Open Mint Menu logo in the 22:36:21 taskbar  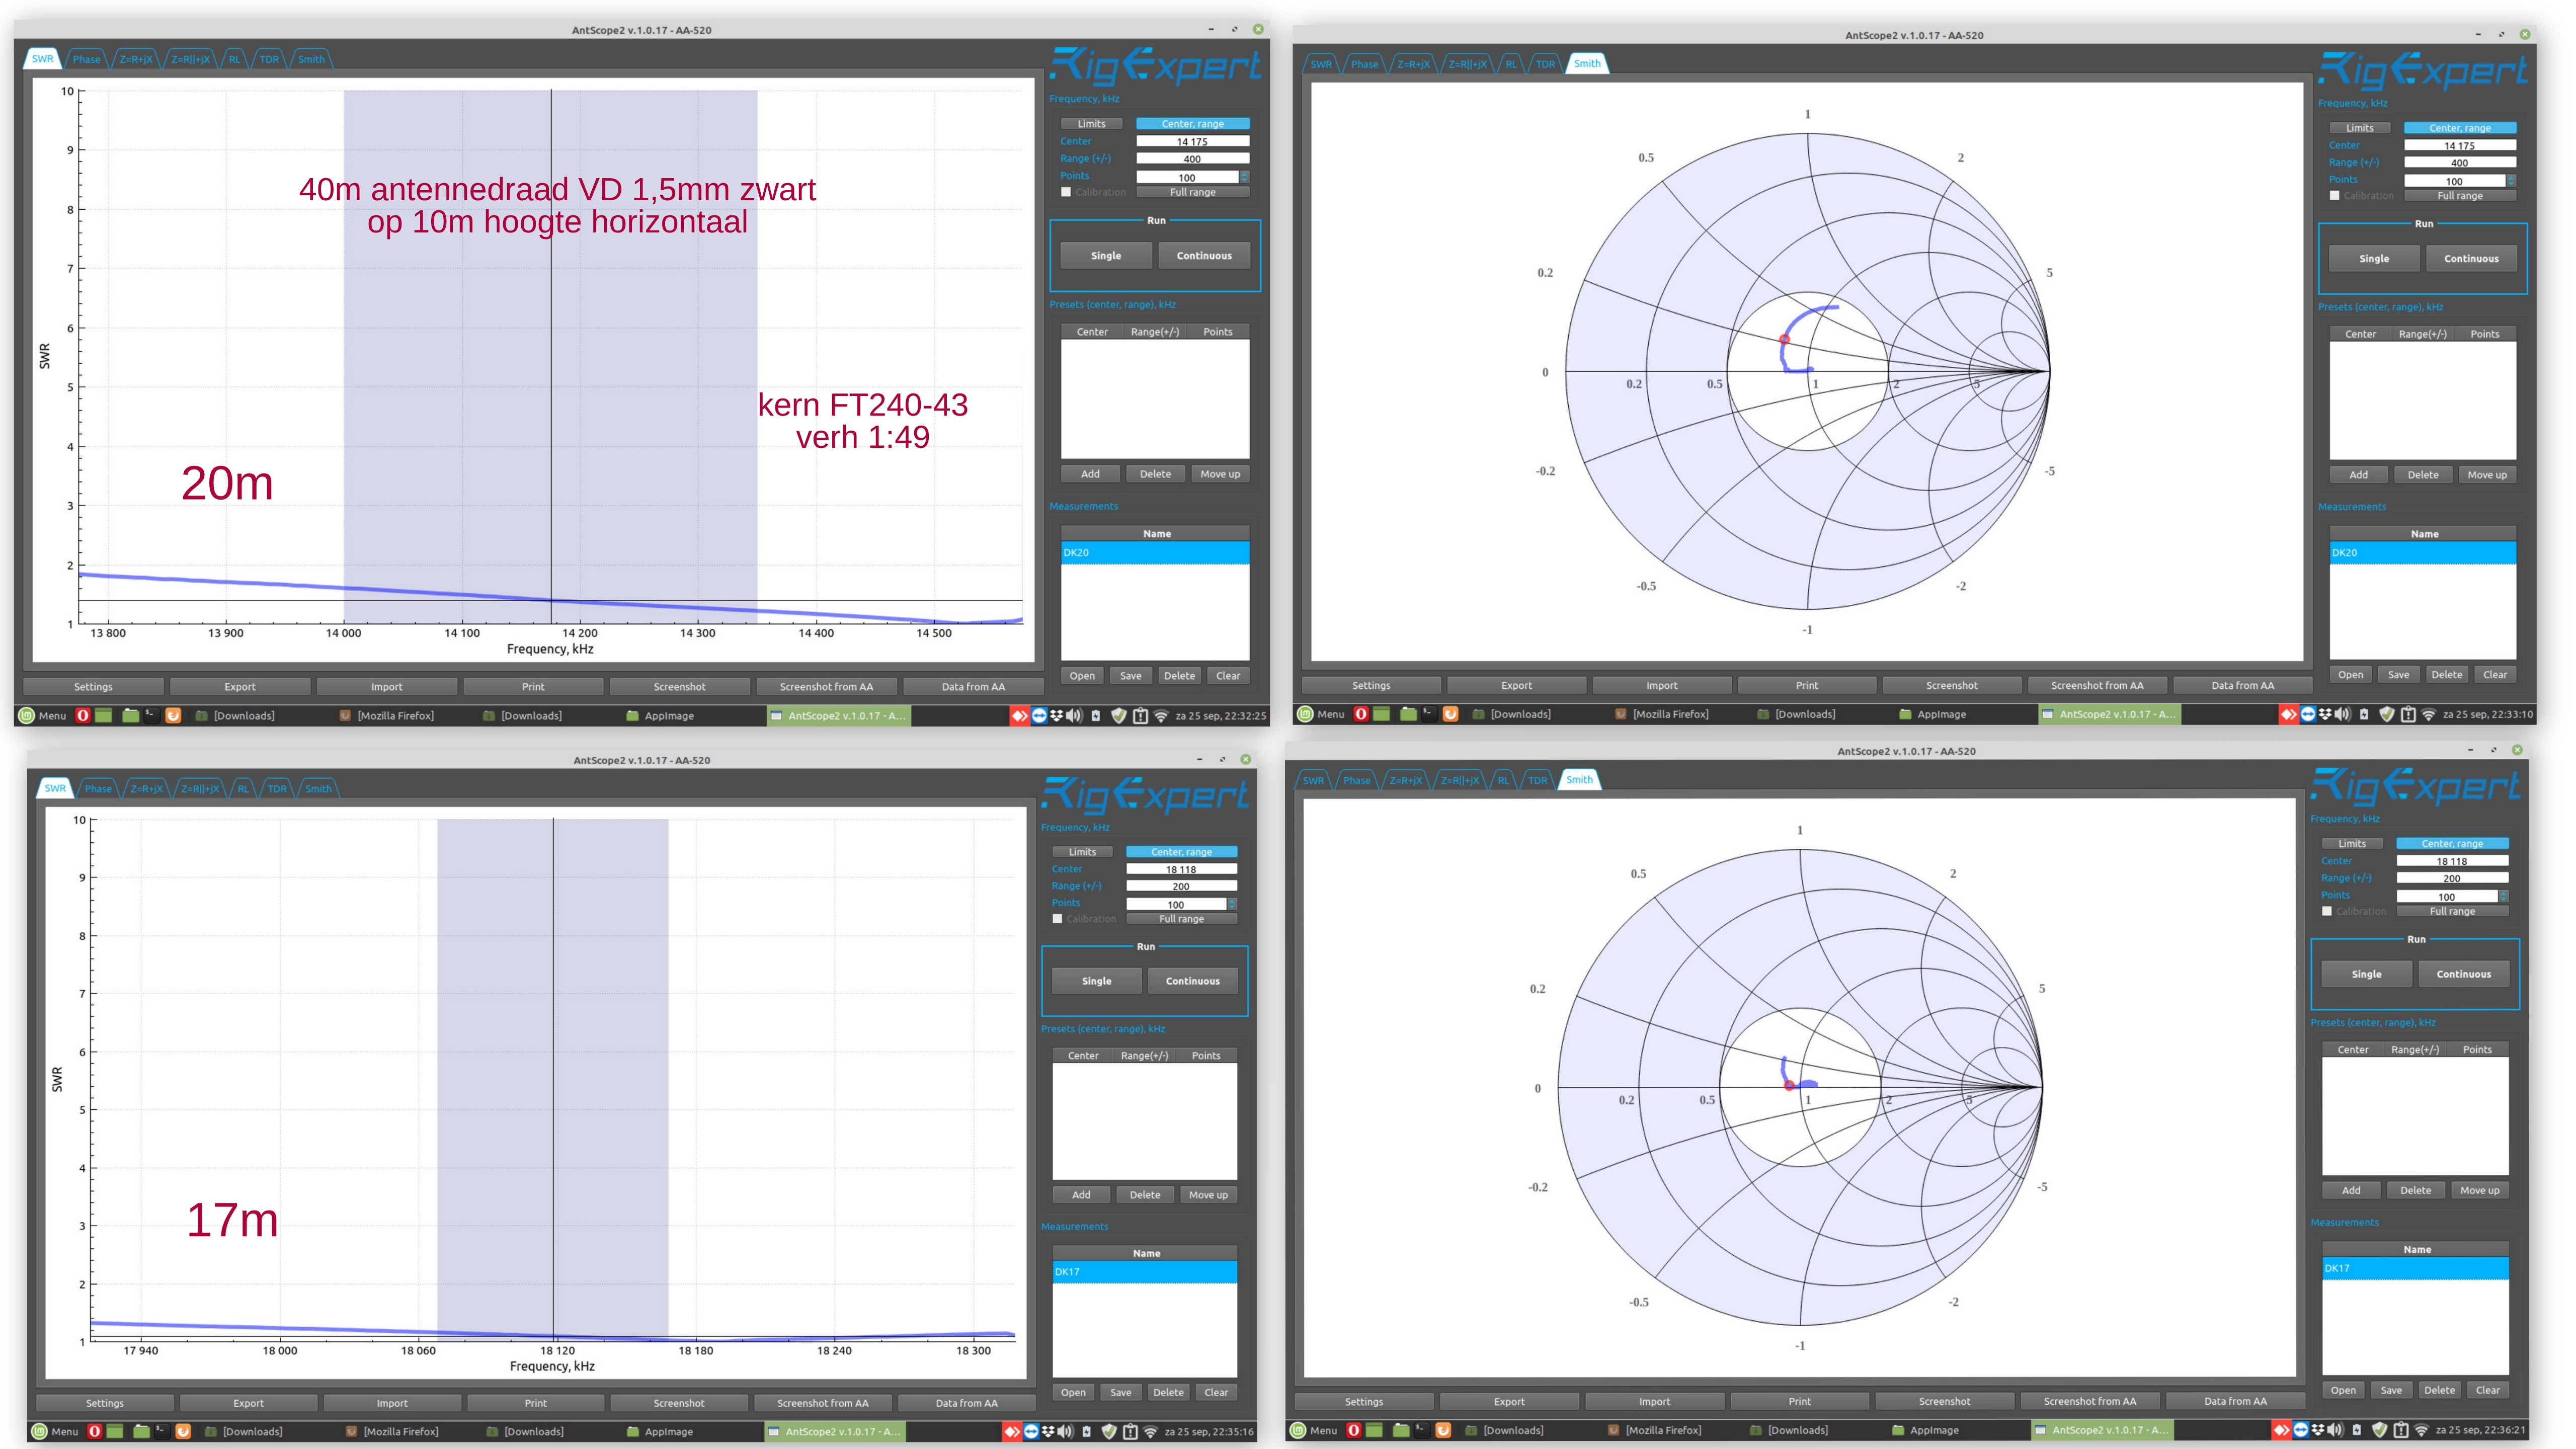coord(1298,1430)
